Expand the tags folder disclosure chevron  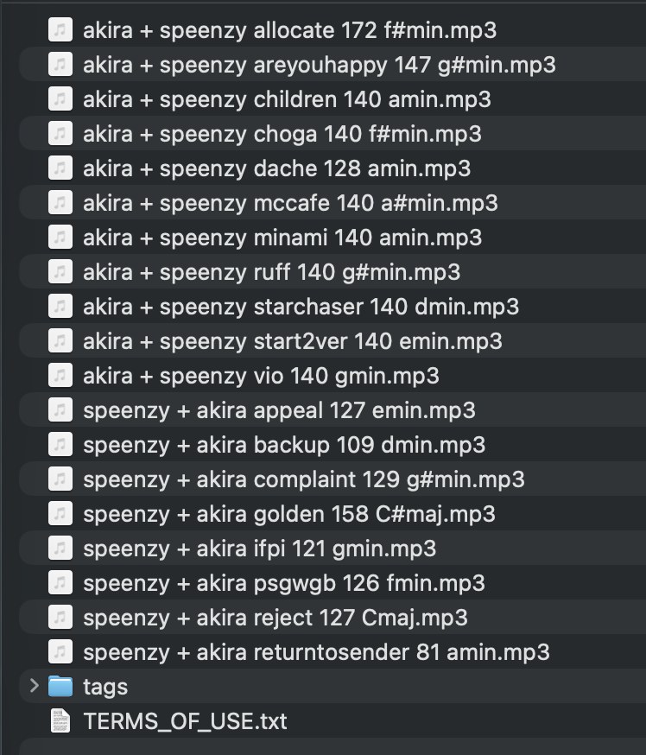[34, 686]
